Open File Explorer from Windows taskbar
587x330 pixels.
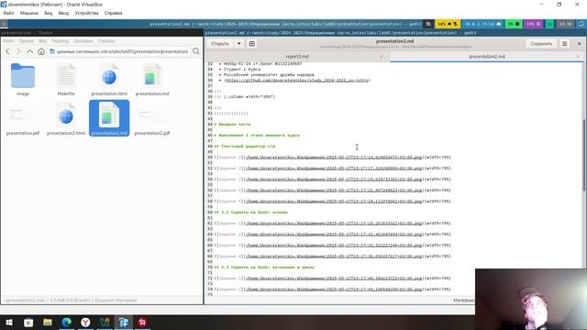point(48,322)
